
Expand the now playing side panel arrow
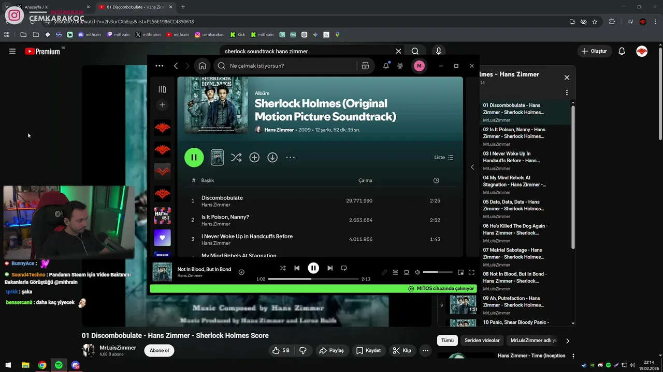pyautogui.click(x=472, y=167)
